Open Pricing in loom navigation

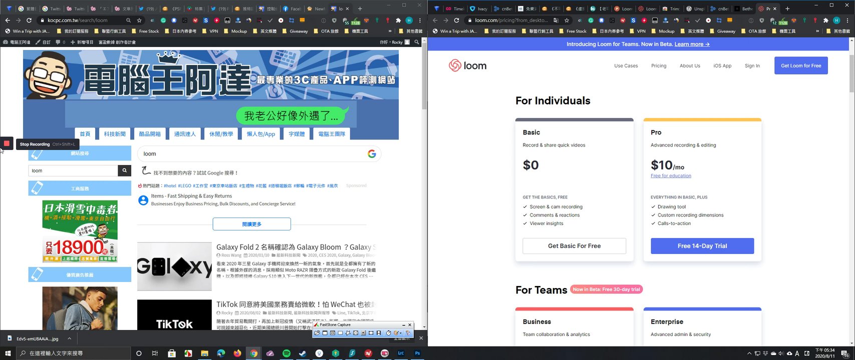(x=659, y=65)
